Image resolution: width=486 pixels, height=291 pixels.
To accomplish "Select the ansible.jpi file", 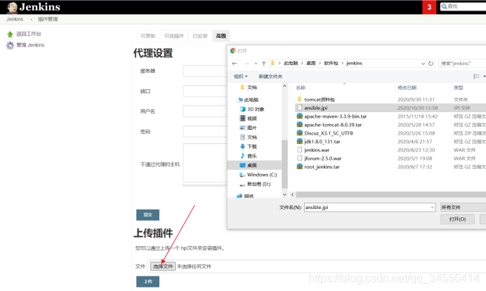I will tap(315, 108).
